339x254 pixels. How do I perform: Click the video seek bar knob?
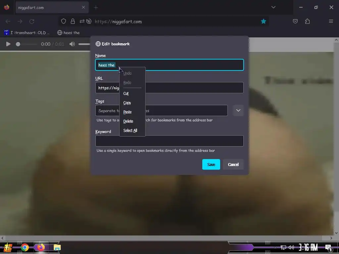pyautogui.click(x=18, y=44)
